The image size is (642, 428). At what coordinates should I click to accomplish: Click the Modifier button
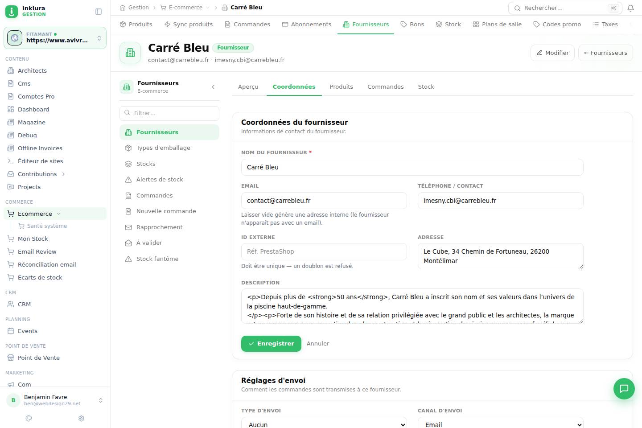click(552, 53)
